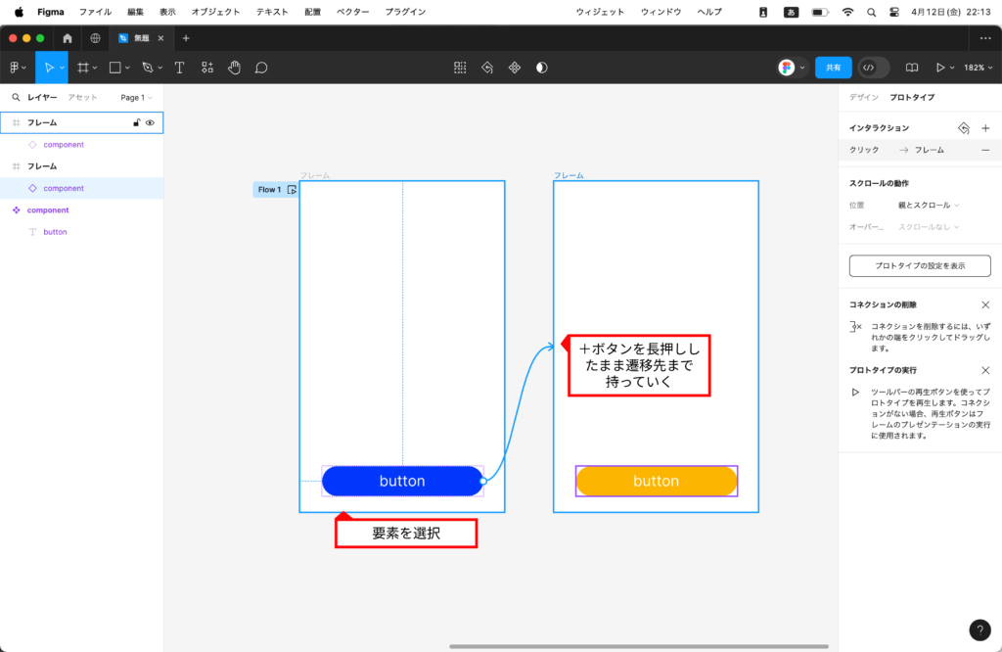Open the library book icon

[912, 68]
